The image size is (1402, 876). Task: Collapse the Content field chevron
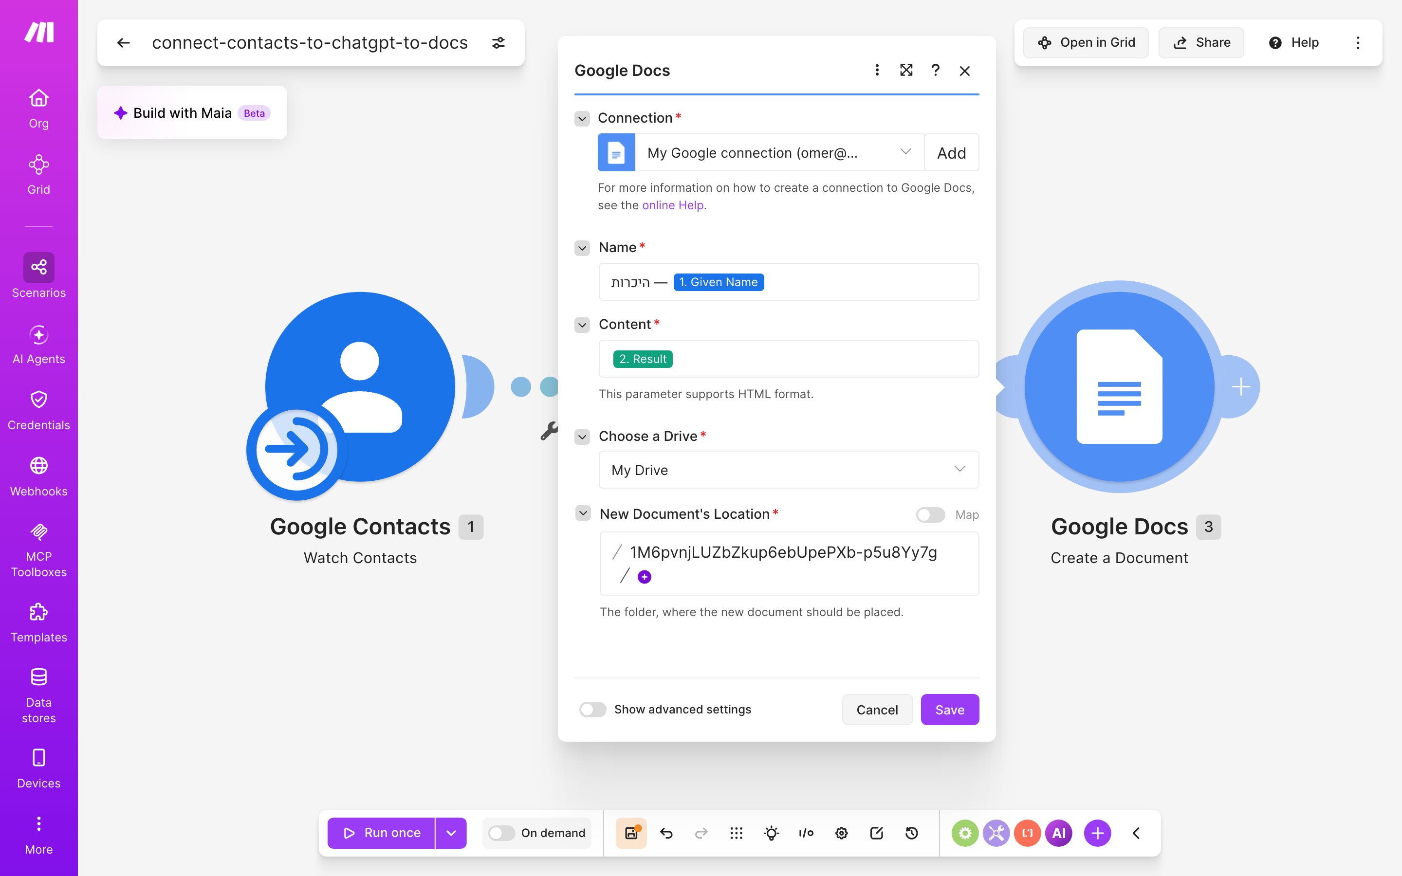[x=582, y=325]
